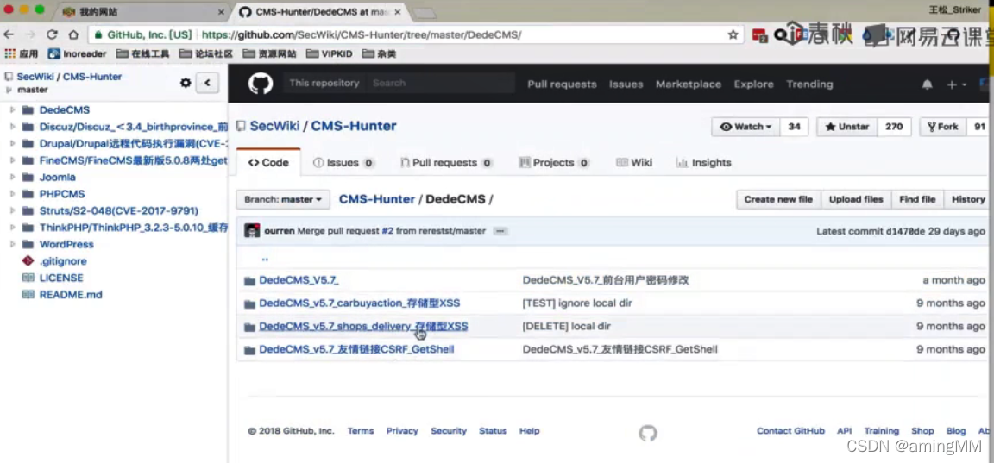Open the Watch dropdown button

[x=745, y=127]
